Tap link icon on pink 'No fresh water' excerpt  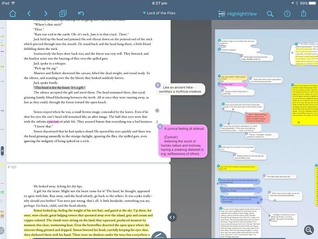point(219,84)
